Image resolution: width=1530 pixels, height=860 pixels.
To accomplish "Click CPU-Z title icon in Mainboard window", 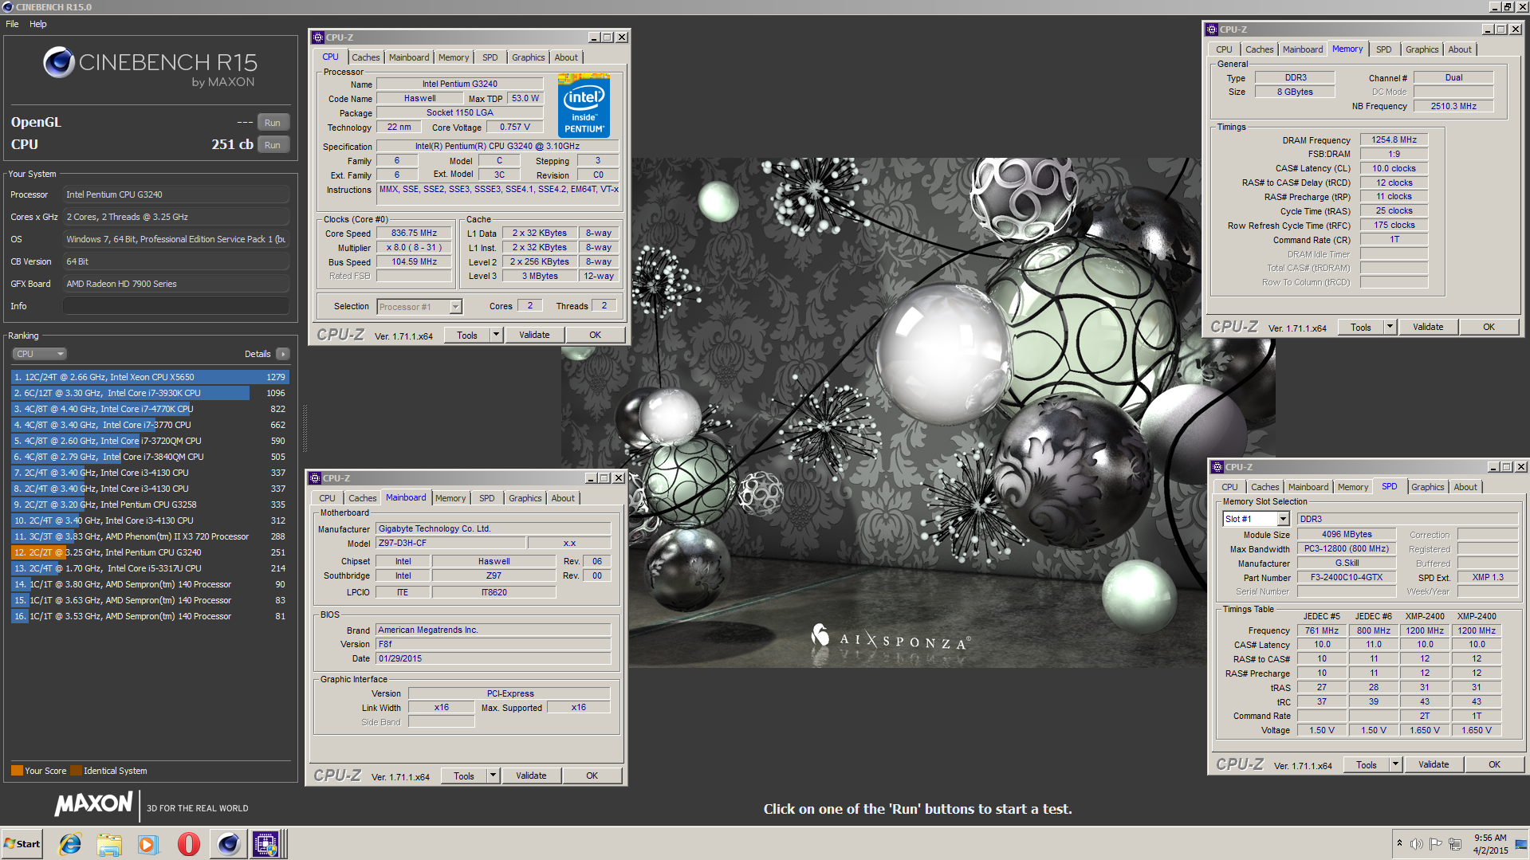I will click(x=315, y=478).
